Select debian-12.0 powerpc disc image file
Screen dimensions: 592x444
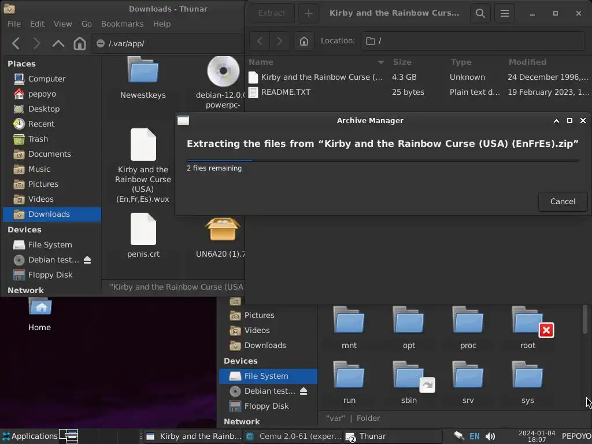point(223,83)
